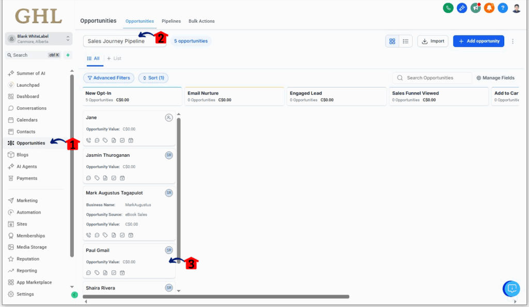Open the appointment calendar icon on Jane's card

131,140
